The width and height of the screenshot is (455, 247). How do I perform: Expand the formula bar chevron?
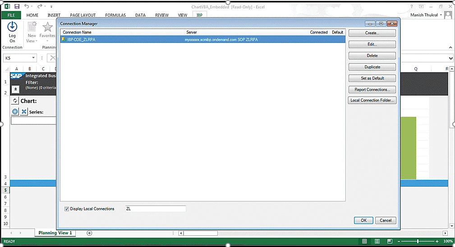(x=450, y=58)
